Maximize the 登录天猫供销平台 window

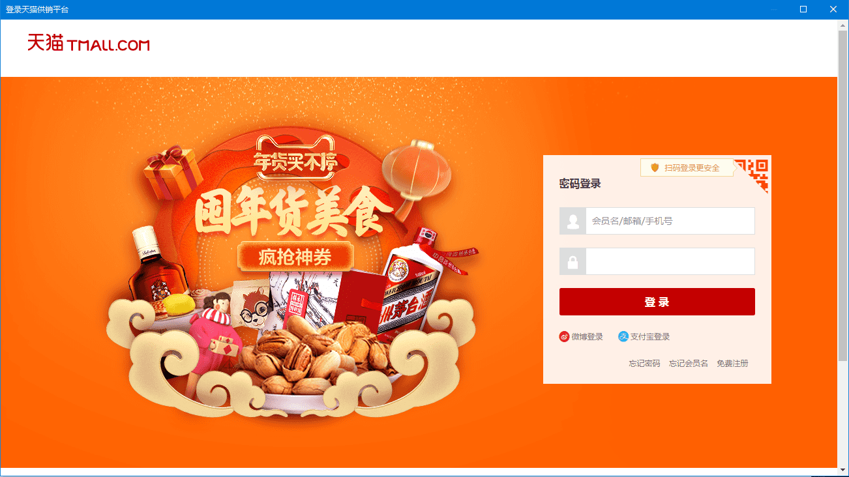pos(803,9)
